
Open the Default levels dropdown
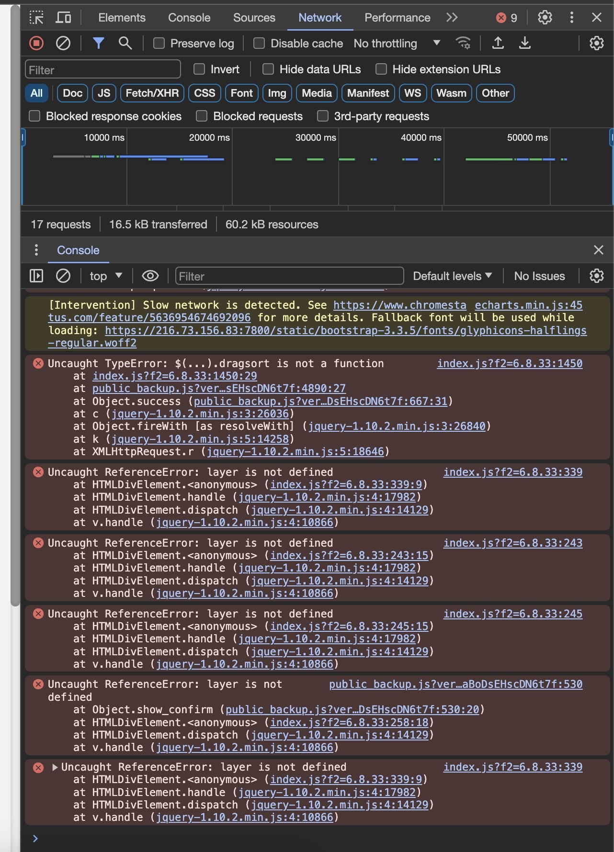click(452, 276)
